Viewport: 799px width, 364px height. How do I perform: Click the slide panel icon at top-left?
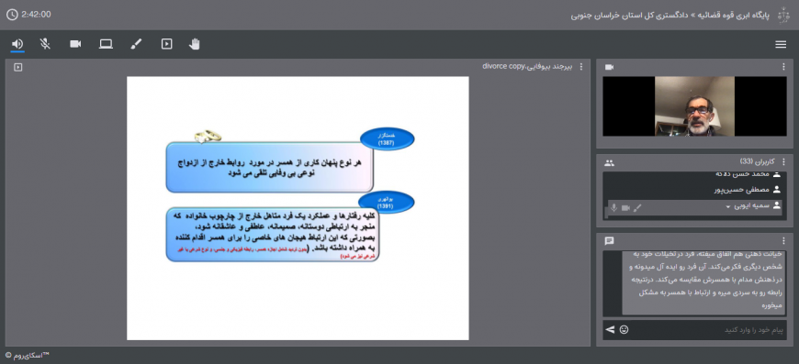pyautogui.click(x=17, y=67)
